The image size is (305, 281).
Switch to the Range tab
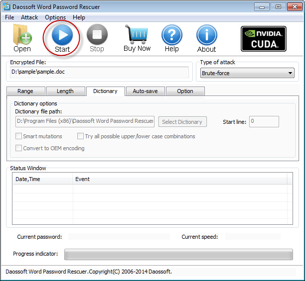(26, 91)
